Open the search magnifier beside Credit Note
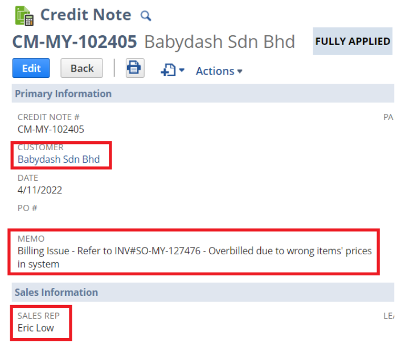This screenshot has width=397, height=363. pyautogui.click(x=146, y=16)
